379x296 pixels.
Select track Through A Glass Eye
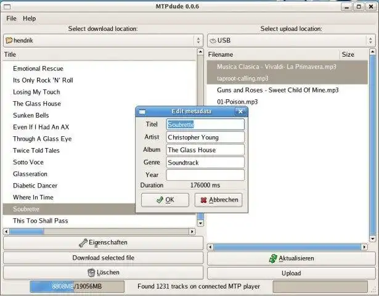pos(43,139)
